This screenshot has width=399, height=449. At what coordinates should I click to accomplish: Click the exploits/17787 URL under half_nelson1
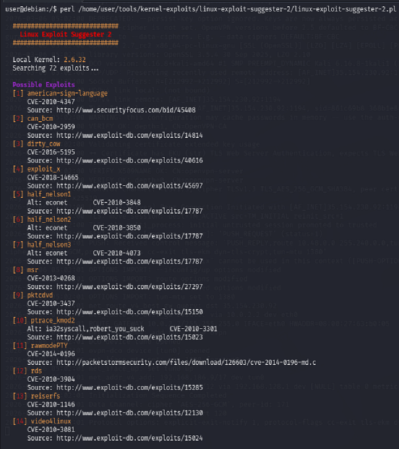click(129, 211)
